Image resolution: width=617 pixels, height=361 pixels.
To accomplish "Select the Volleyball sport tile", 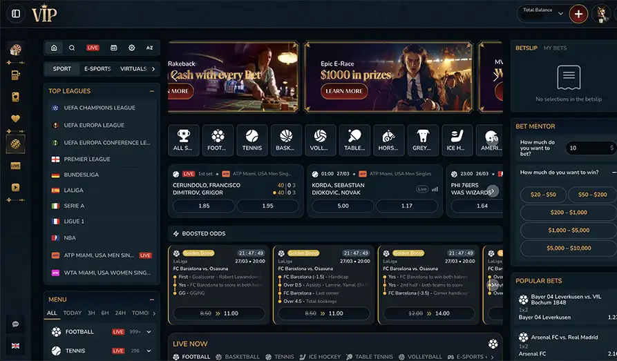I will tap(321, 140).
